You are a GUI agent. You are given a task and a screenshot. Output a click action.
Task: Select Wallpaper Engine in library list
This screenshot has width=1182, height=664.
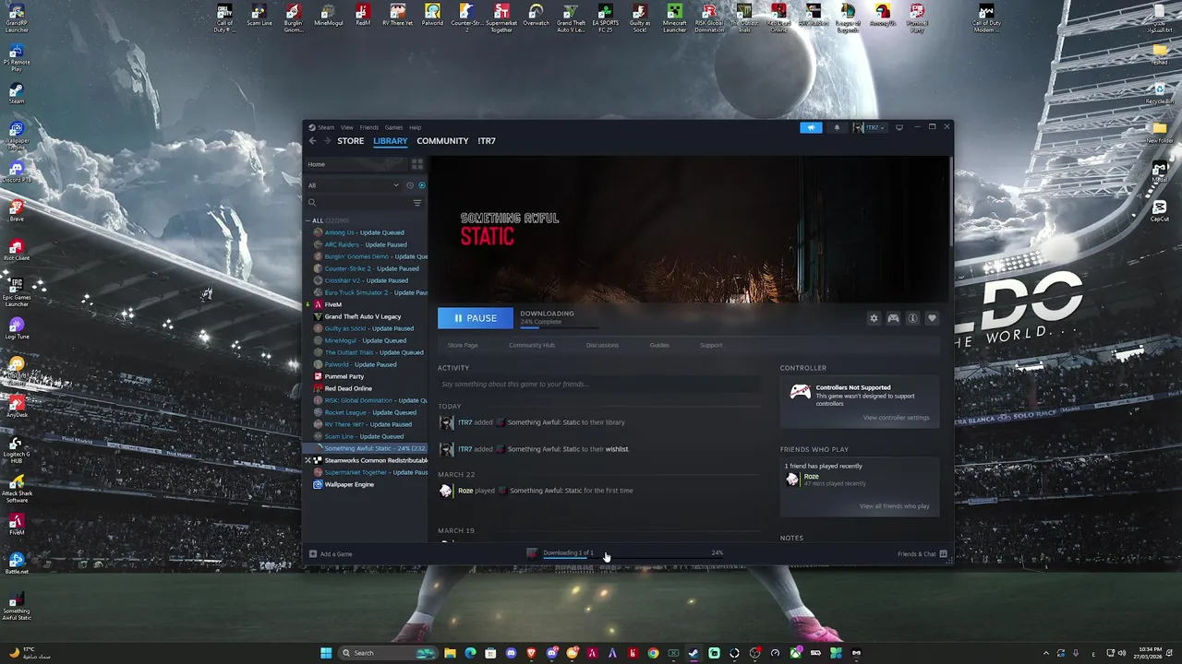click(349, 484)
